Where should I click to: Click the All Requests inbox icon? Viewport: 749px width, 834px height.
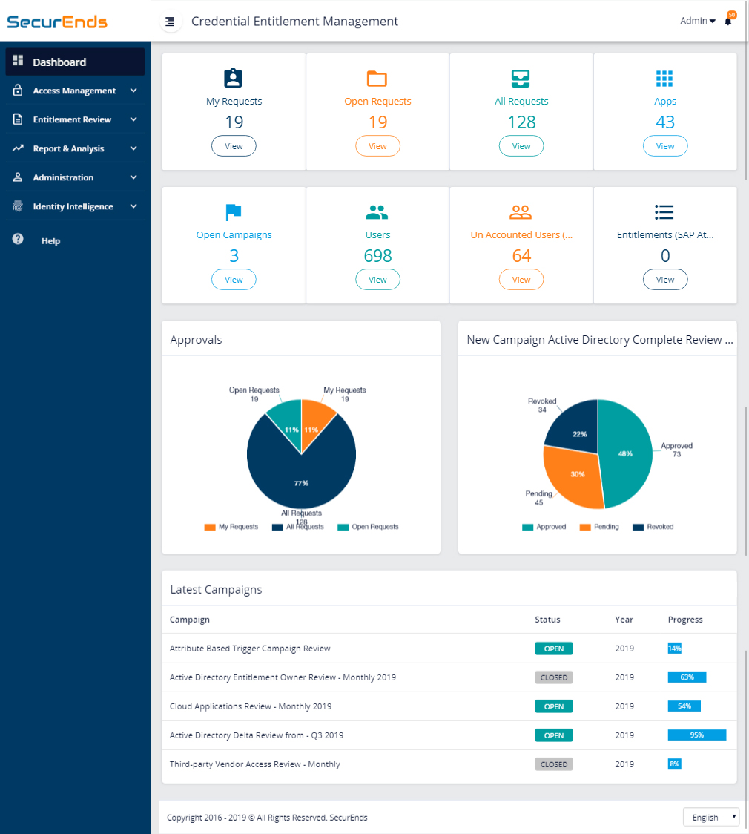521,77
